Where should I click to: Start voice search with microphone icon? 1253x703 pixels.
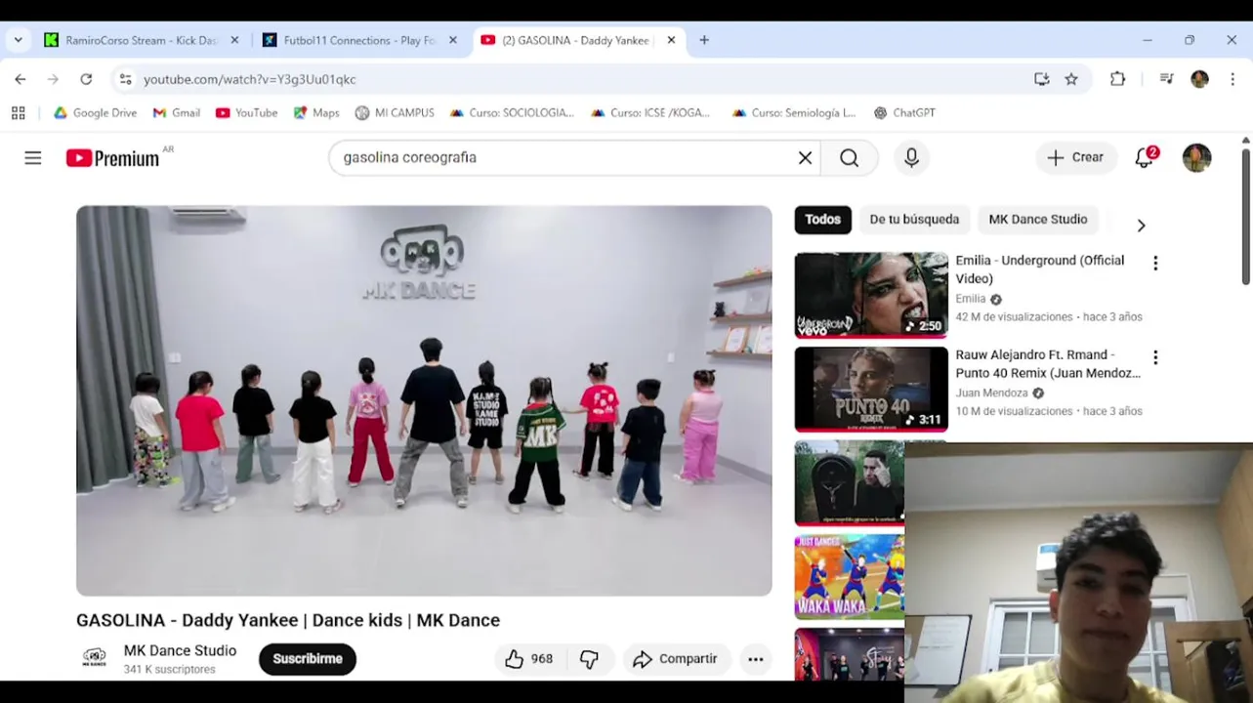911,158
